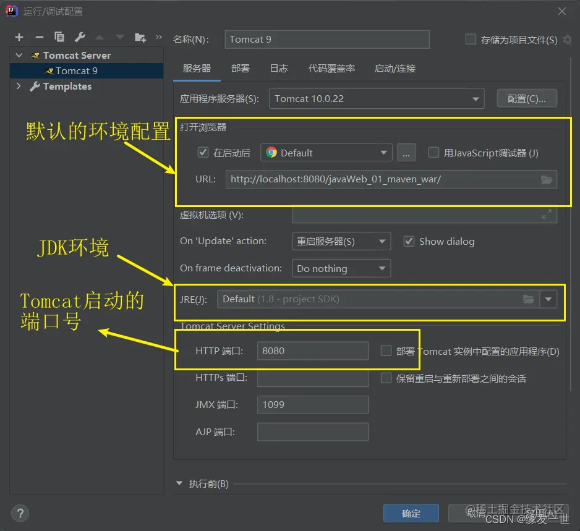The height and width of the screenshot is (531, 580).
Task: Switch to the Deployment tab
Action: click(241, 69)
